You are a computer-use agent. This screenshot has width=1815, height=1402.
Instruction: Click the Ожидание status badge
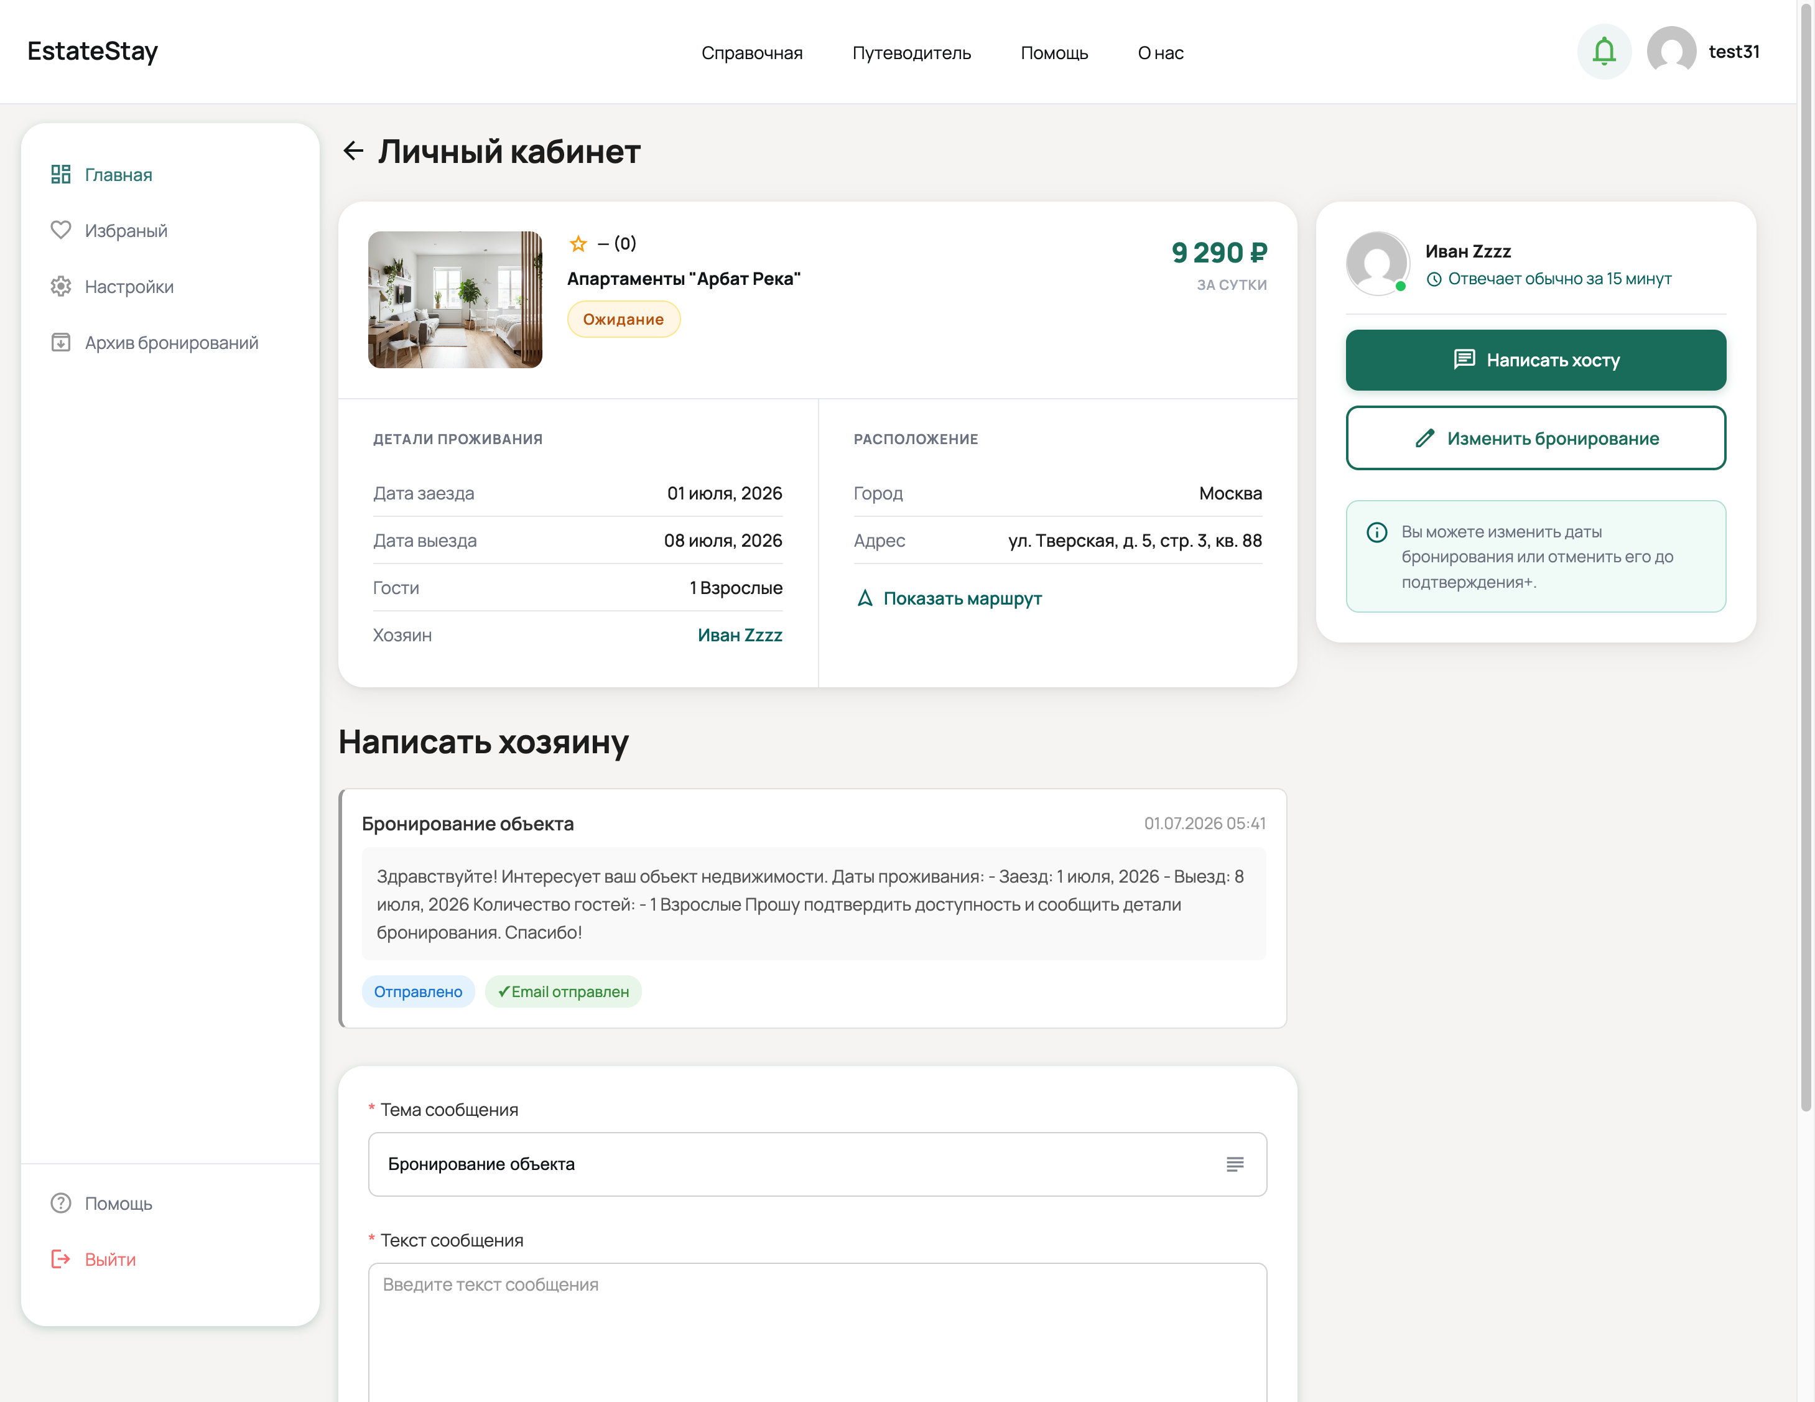[623, 319]
